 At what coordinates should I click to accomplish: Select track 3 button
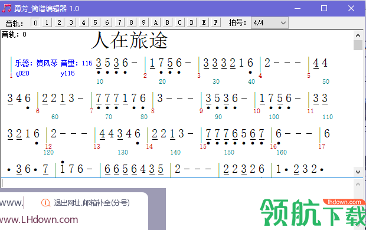coord(71,22)
